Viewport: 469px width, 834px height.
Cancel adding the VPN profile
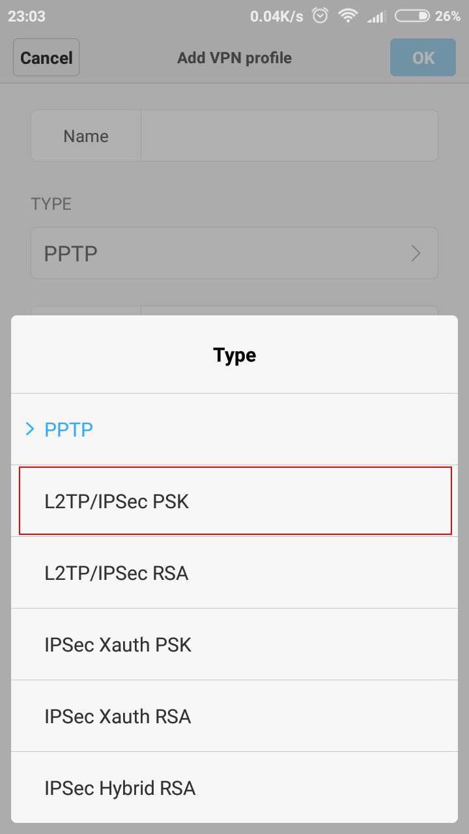[46, 57]
